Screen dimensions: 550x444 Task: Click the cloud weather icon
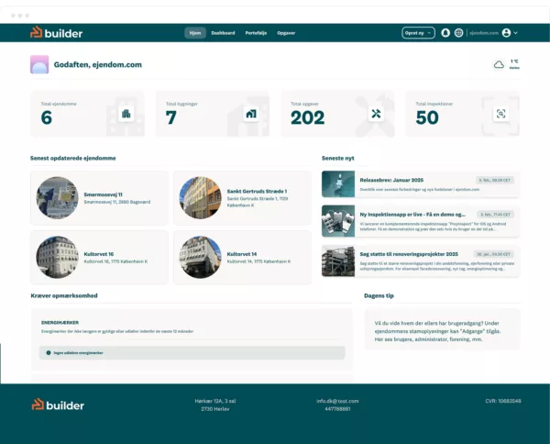pos(499,64)
